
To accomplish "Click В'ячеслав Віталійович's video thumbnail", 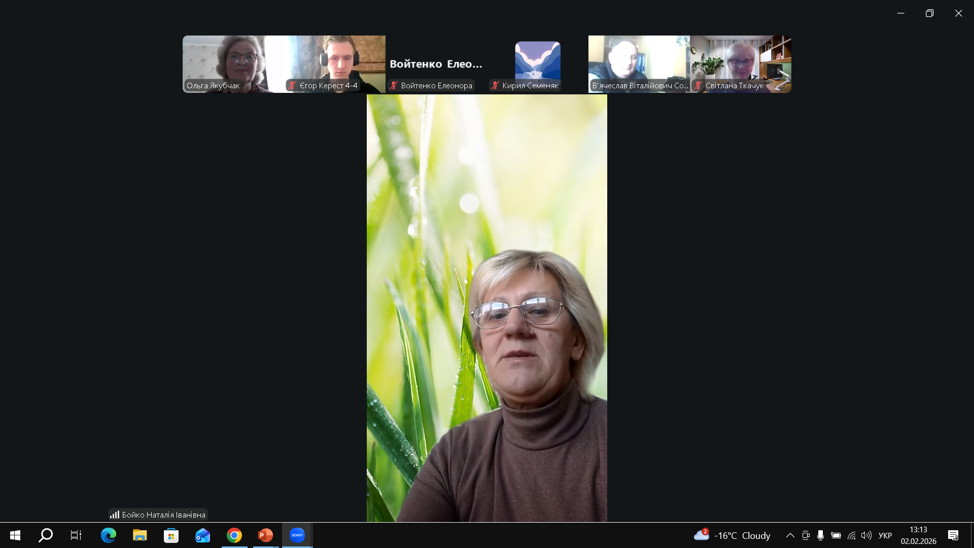I will 639,61.
